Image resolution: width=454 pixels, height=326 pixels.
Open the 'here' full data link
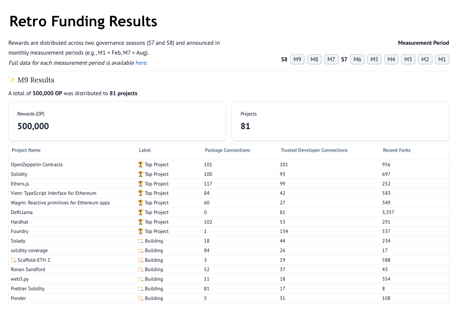tap(141, 63)
